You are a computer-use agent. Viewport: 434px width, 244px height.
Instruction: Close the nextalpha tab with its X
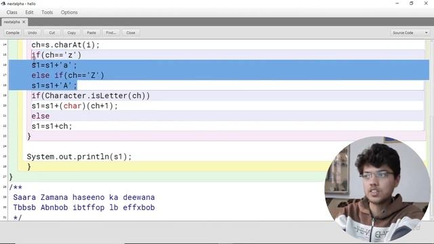pyautogui.click(x=24, y=22)
